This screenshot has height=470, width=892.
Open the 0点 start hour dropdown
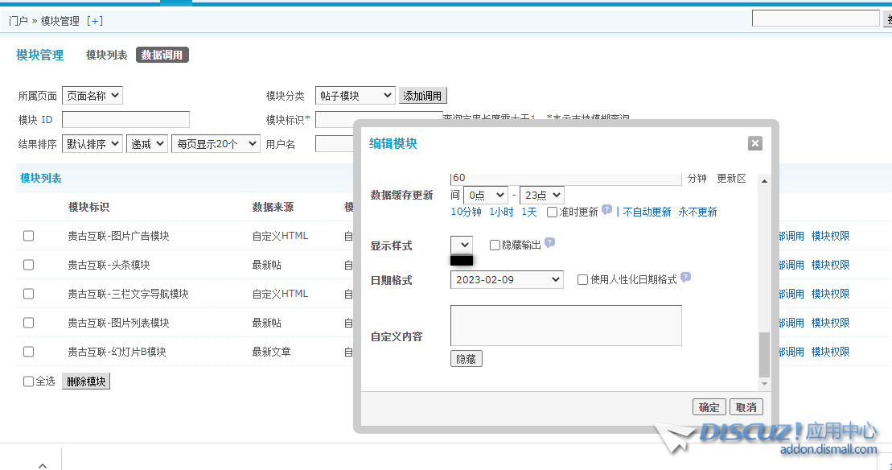(485, 194)
